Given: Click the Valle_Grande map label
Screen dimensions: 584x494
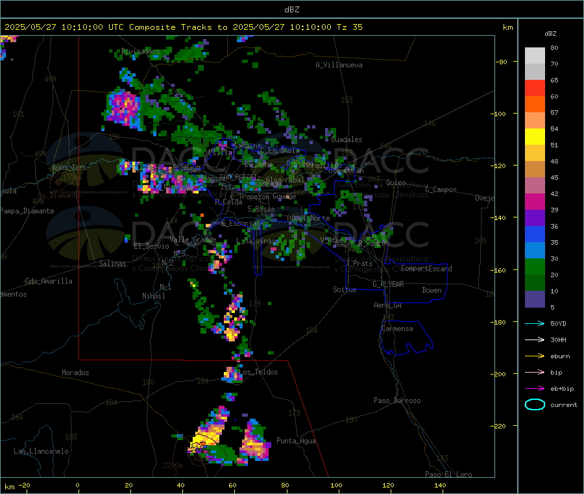Looking at the screenshot, I should pyautogui.click(x=193, y=240).
